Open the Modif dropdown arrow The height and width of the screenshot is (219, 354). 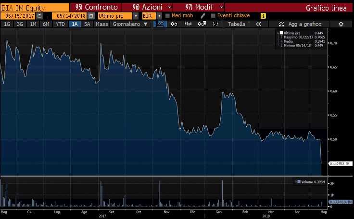[x=221, y=7]
